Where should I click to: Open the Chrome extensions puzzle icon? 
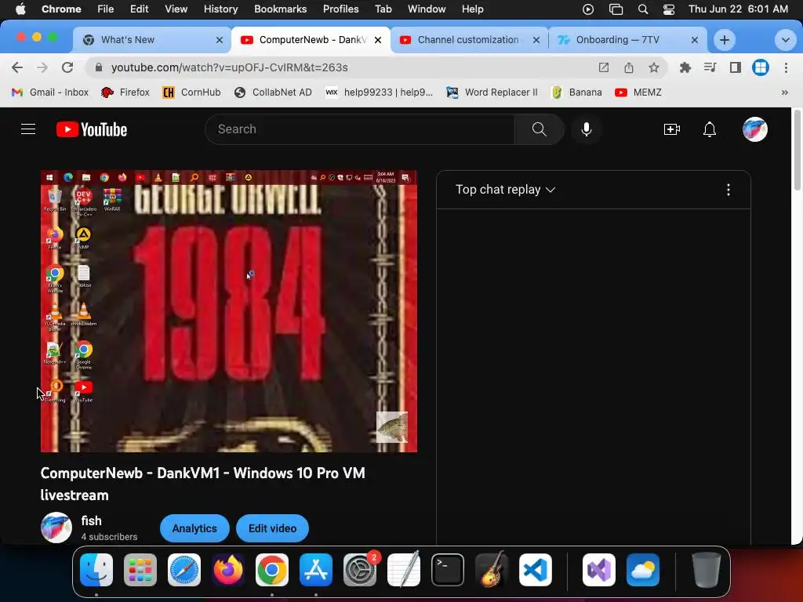coord(685,67)
